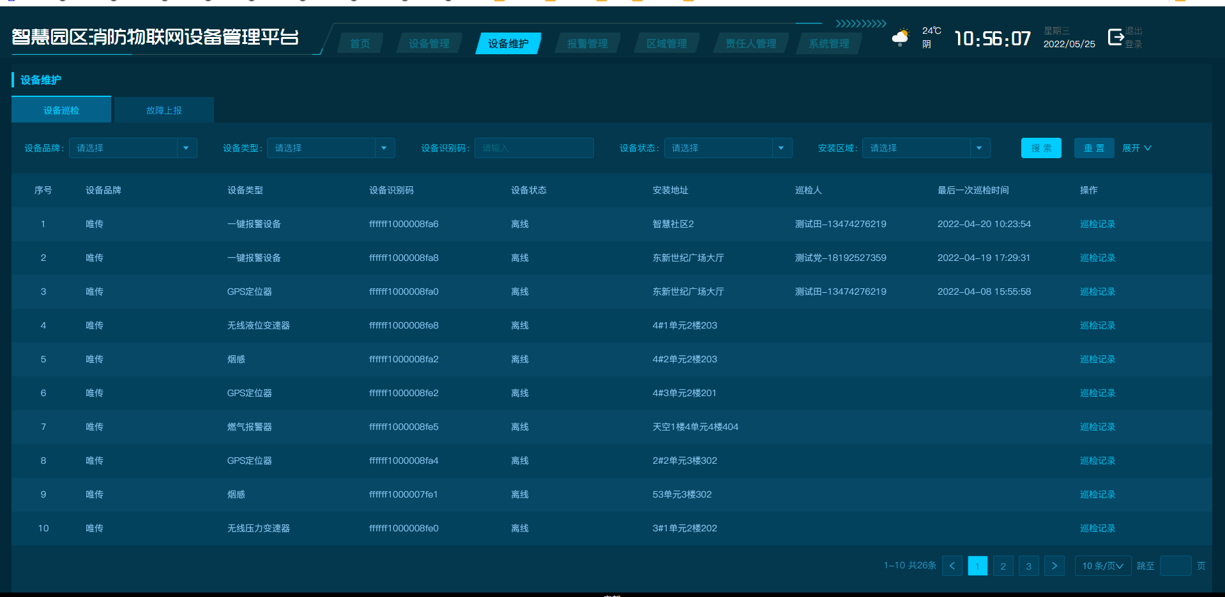Open 设备管理 in top navigation

pos(429,43)
